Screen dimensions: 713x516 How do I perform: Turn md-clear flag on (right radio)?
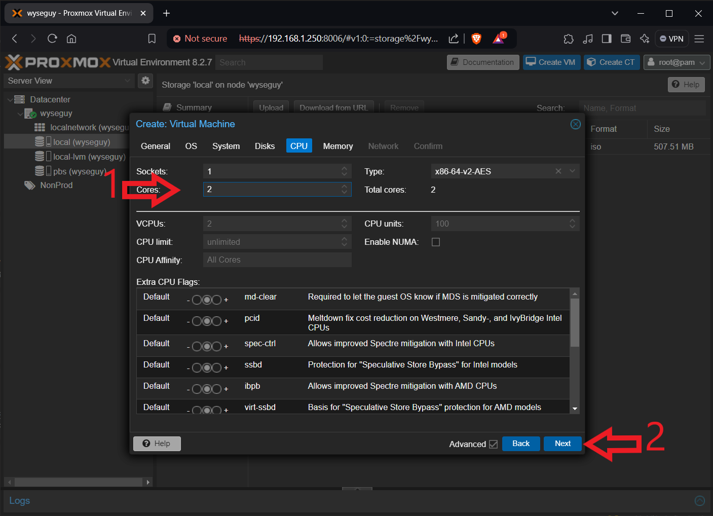pos(216,300)
